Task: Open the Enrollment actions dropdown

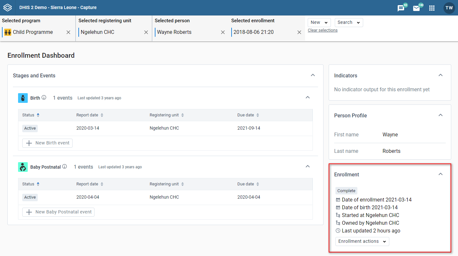Action: pos(362,241)
